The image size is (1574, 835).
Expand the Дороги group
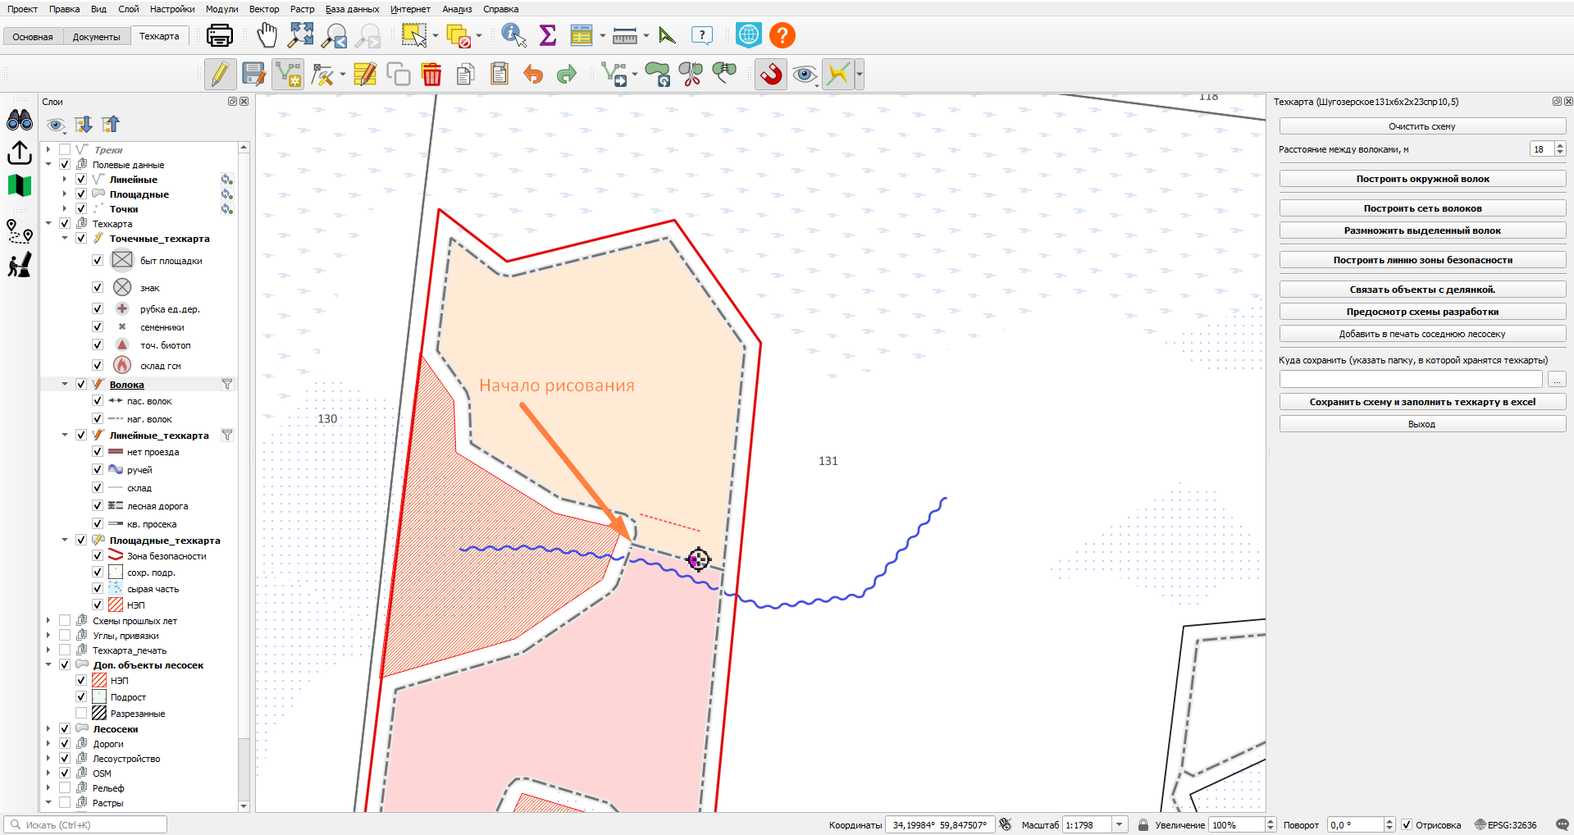[48, 744]
